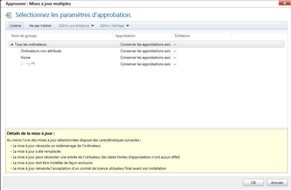Click the Nom du groupe column header
291x190 pixels.
pos(24,35)
